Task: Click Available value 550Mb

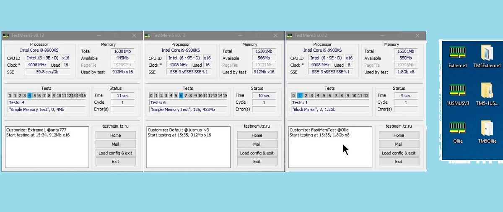Action: (406, 58)
